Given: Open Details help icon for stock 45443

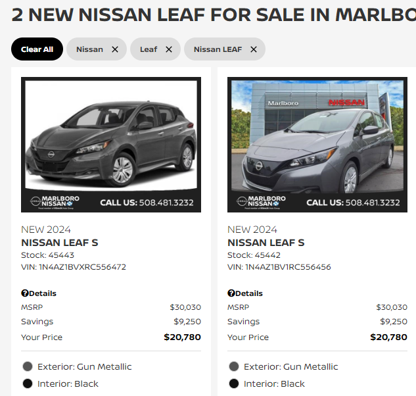Looking at the screenshot, I should pos(25,293).
